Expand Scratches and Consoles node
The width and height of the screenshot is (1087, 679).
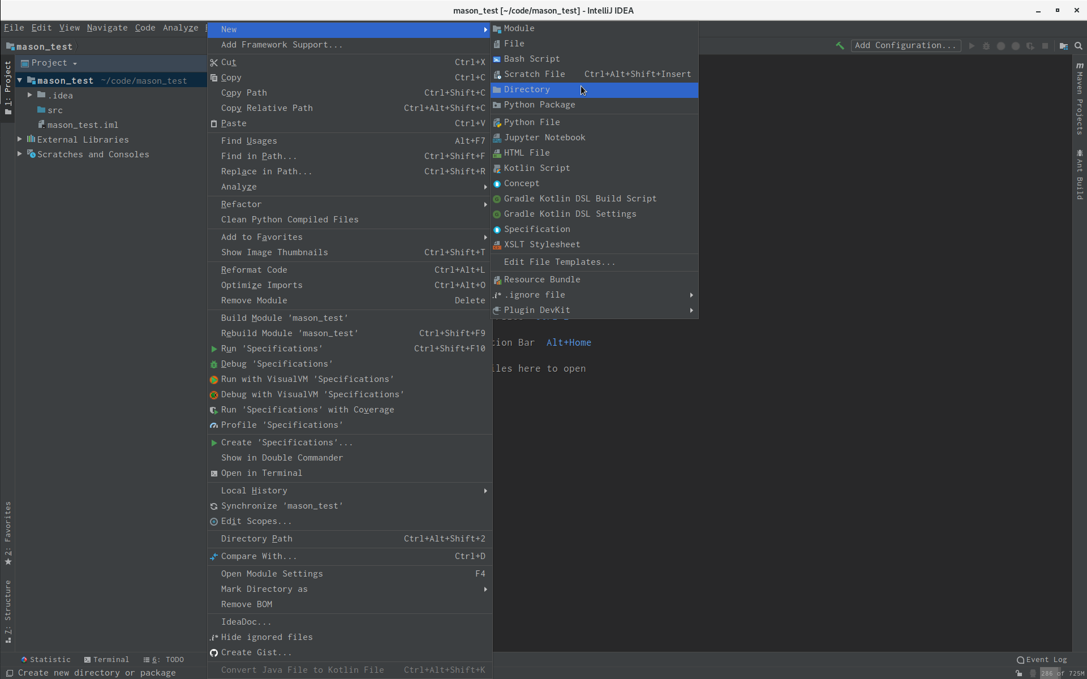20,154
